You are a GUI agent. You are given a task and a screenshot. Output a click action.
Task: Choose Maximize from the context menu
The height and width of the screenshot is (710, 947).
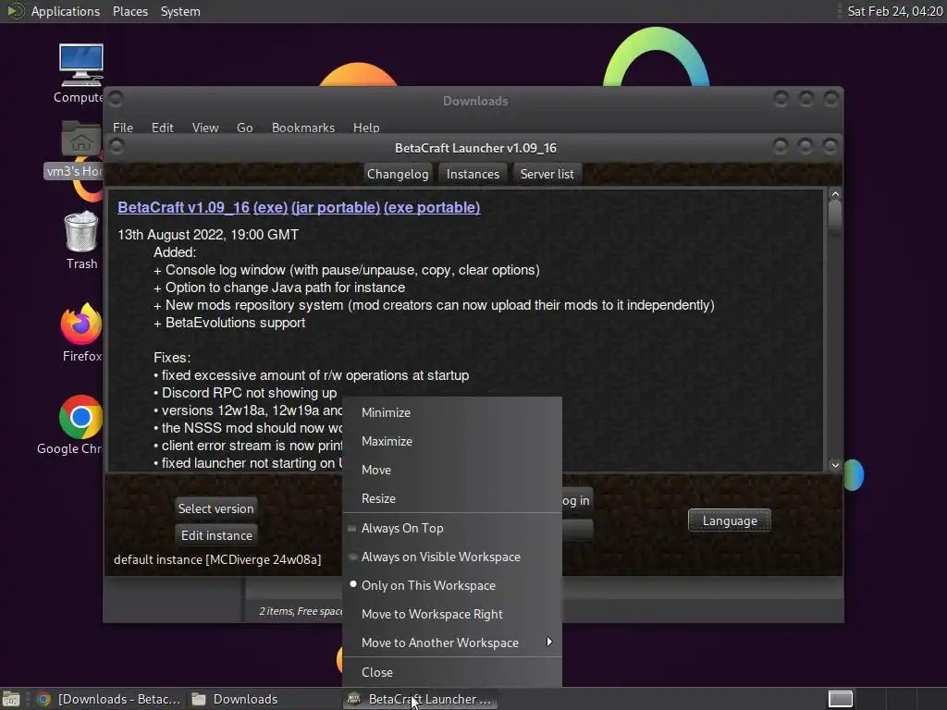[452, 441]
